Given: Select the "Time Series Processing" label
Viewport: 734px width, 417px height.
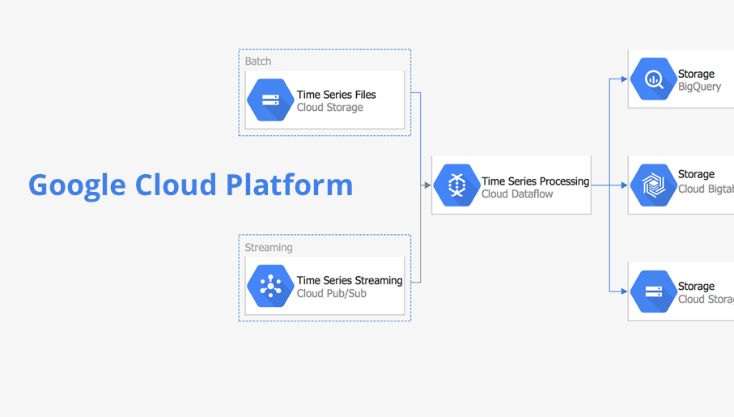Looking at the screenshot, I should pos(536,181).
